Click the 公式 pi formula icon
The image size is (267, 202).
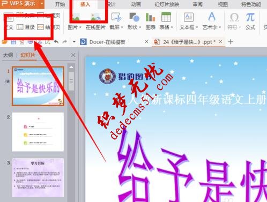(x=250, y=17)
